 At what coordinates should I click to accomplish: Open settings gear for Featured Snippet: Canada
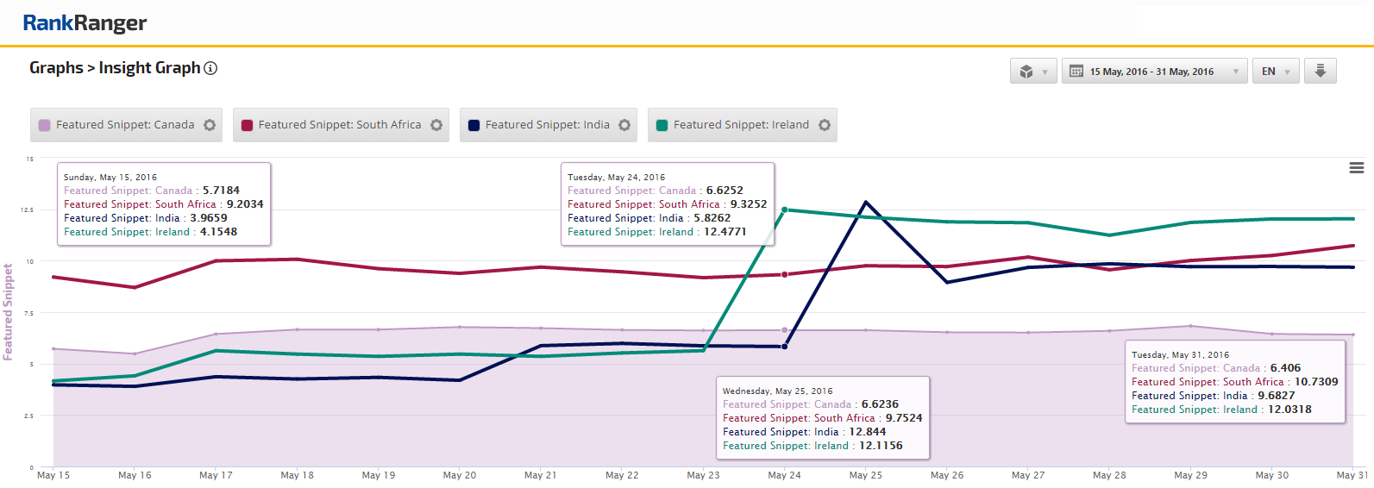coord(210,125)
